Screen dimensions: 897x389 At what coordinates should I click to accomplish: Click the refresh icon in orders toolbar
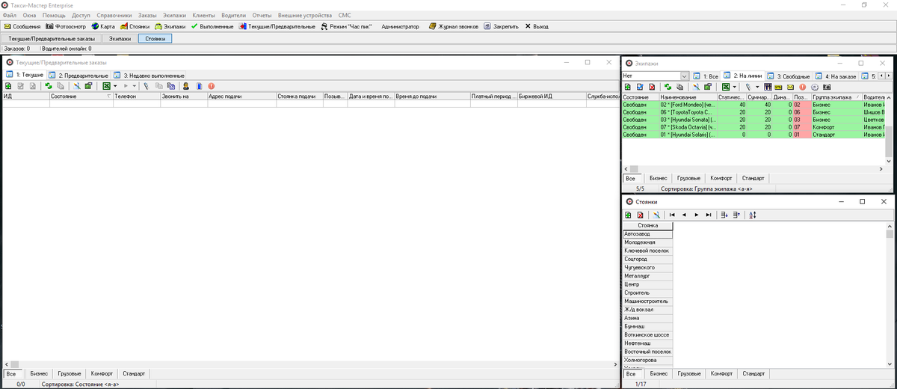pyautogui.click(x=49, y=86)
